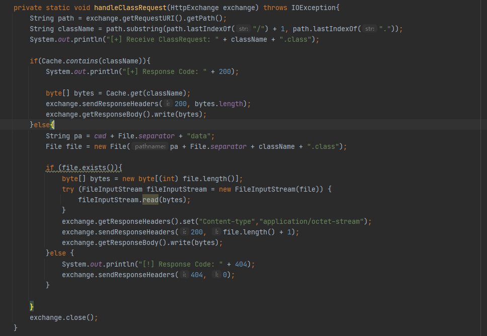487x336 pixels.
Task: Click the "[+] Receive ClassRequest: " string
Action: coord(163,39)
